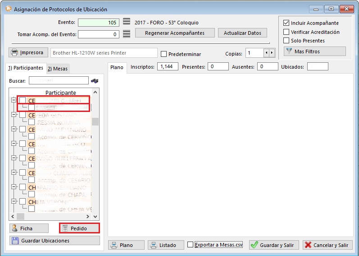Increase the Copias count with the right arrow
359x256 pixels.
tap(272, 53)
